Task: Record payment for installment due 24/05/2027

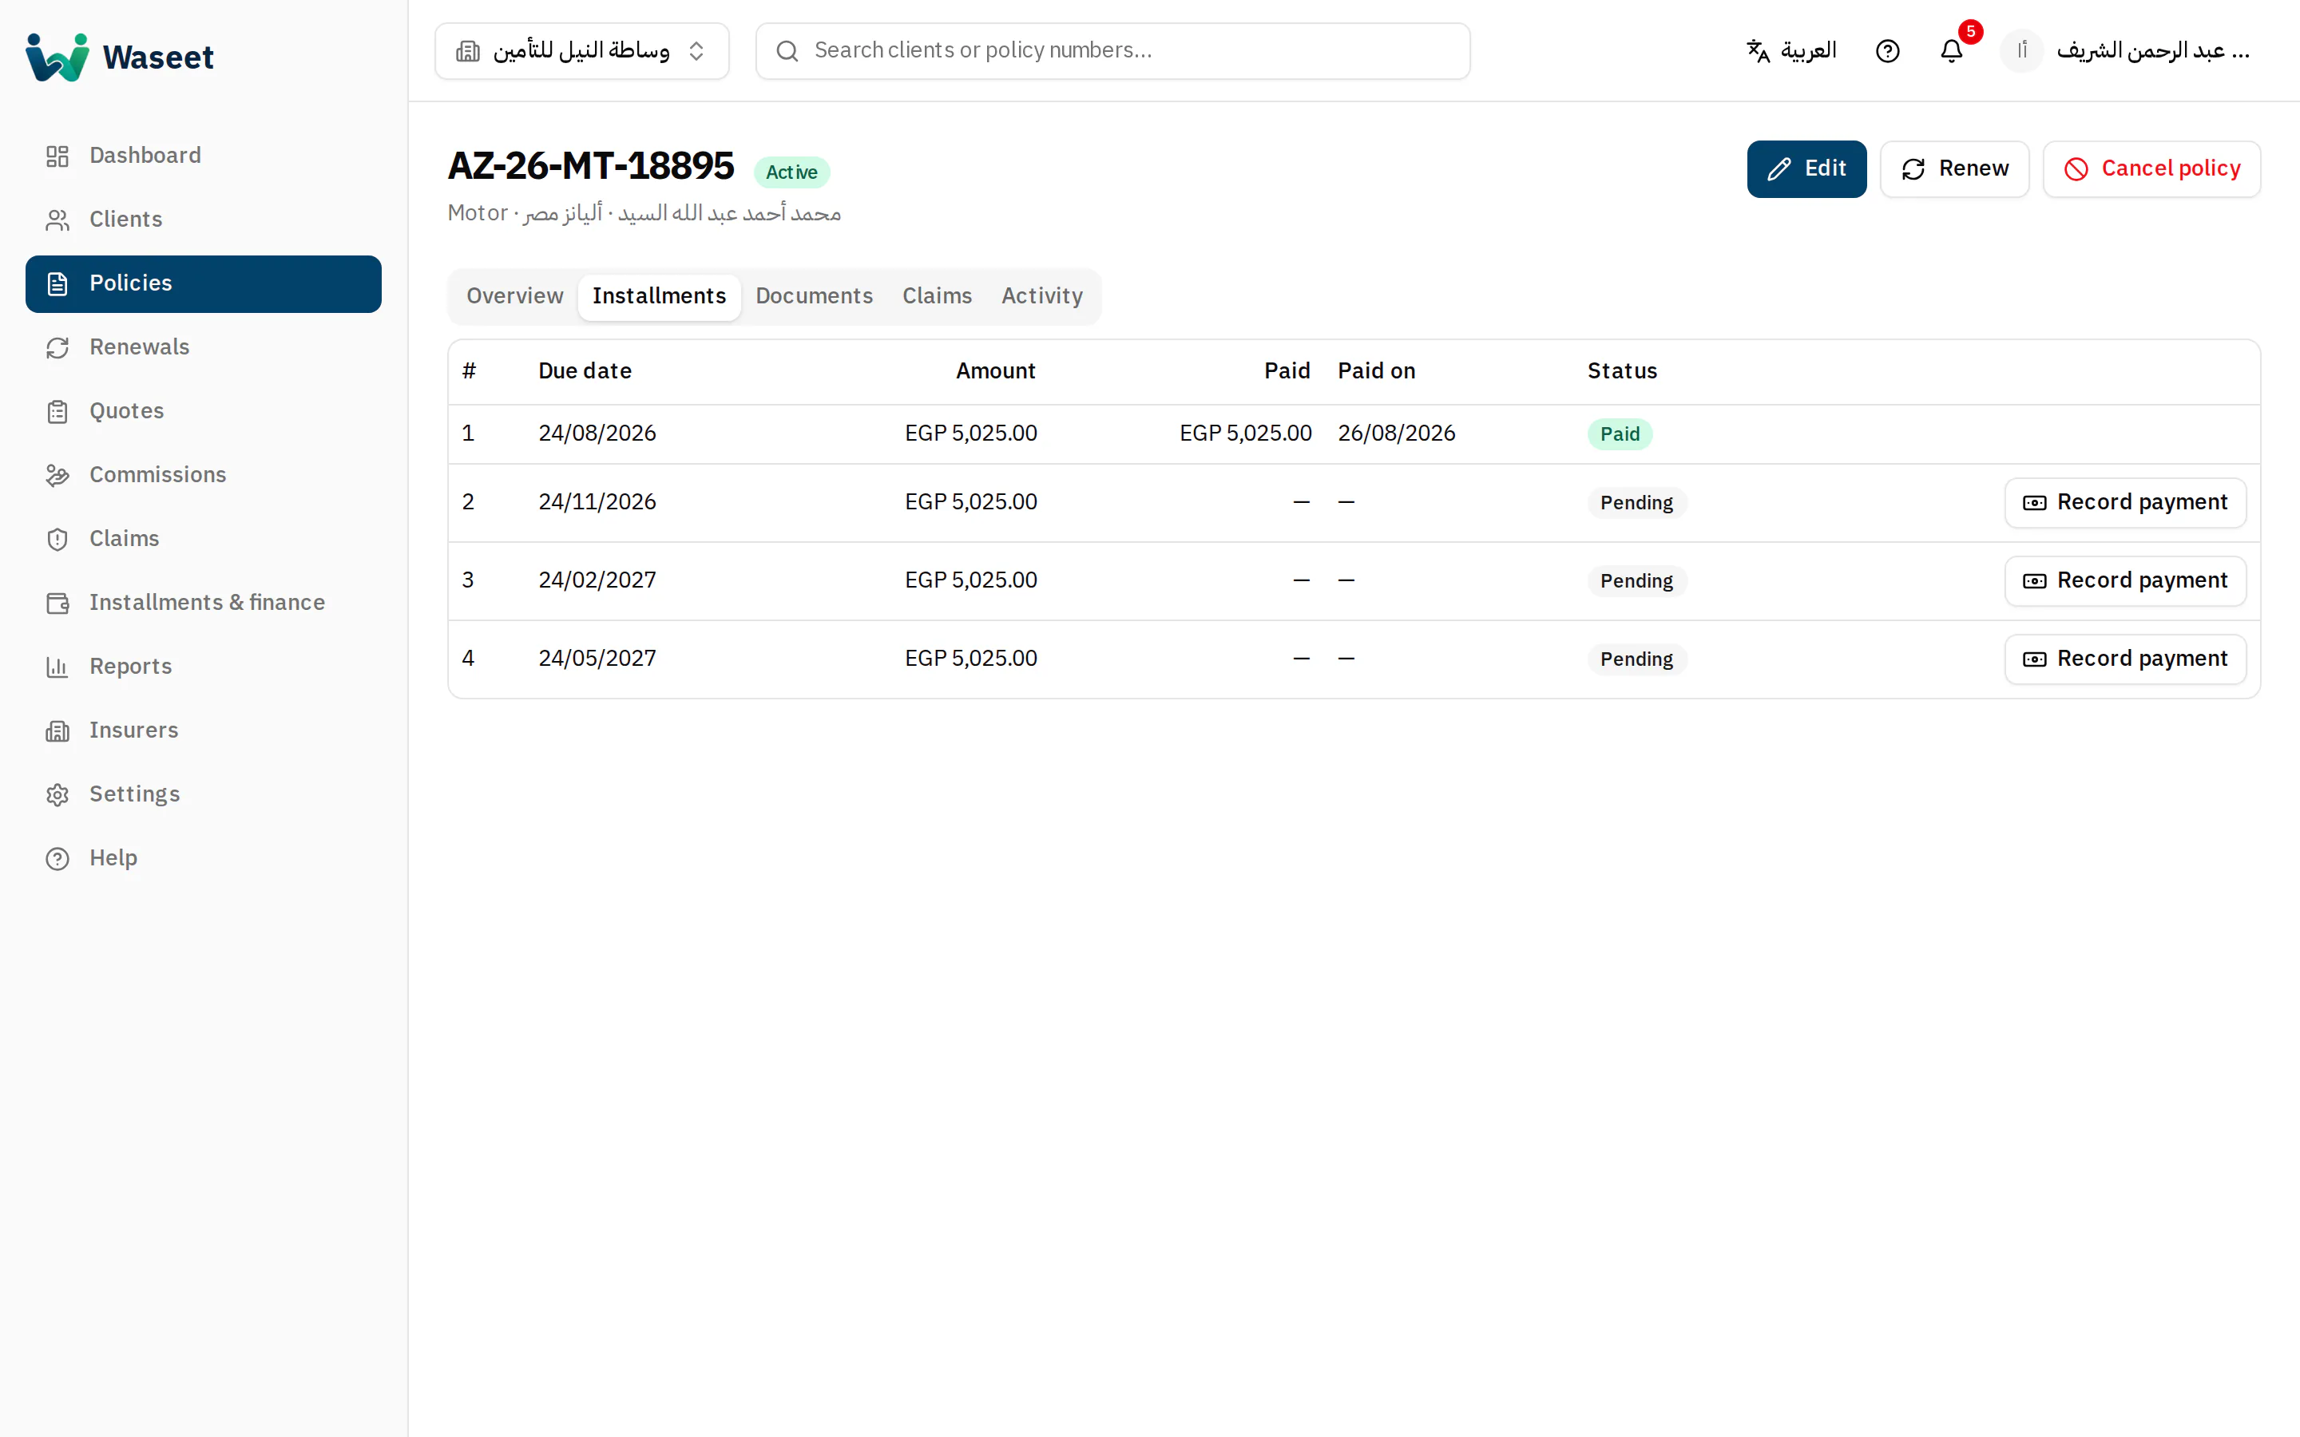Action: (x=2125, y=659)
